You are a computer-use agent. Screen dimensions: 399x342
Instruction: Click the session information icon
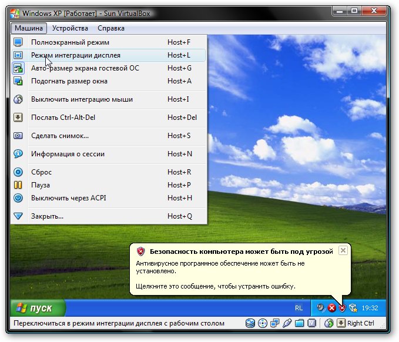18,154
